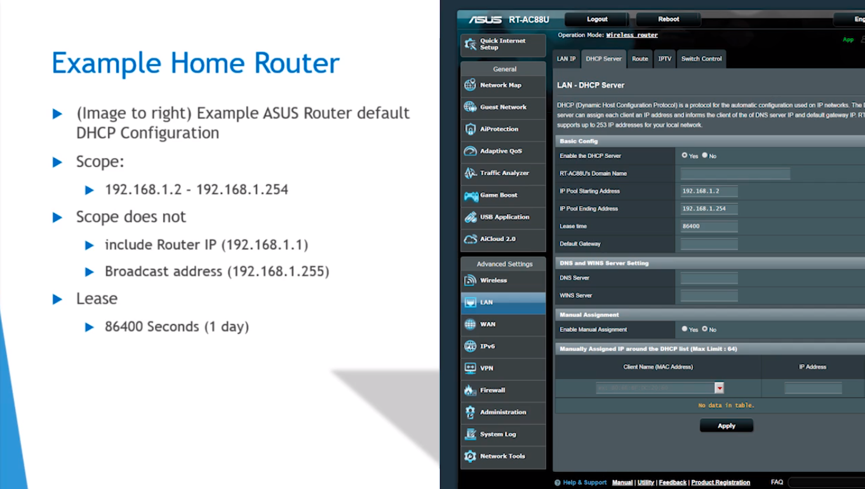Click the LAN sidebar icon

470,302
